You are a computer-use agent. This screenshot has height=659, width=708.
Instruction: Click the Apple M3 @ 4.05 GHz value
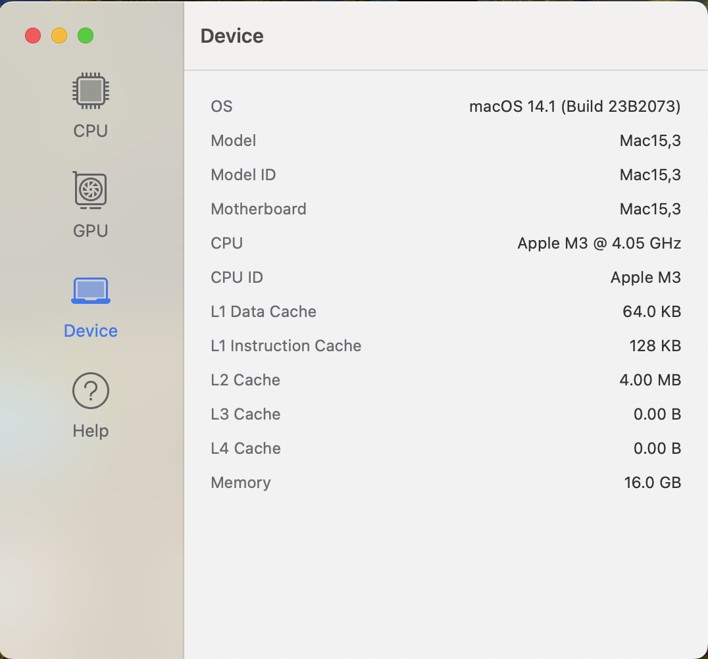click(599, 243)
